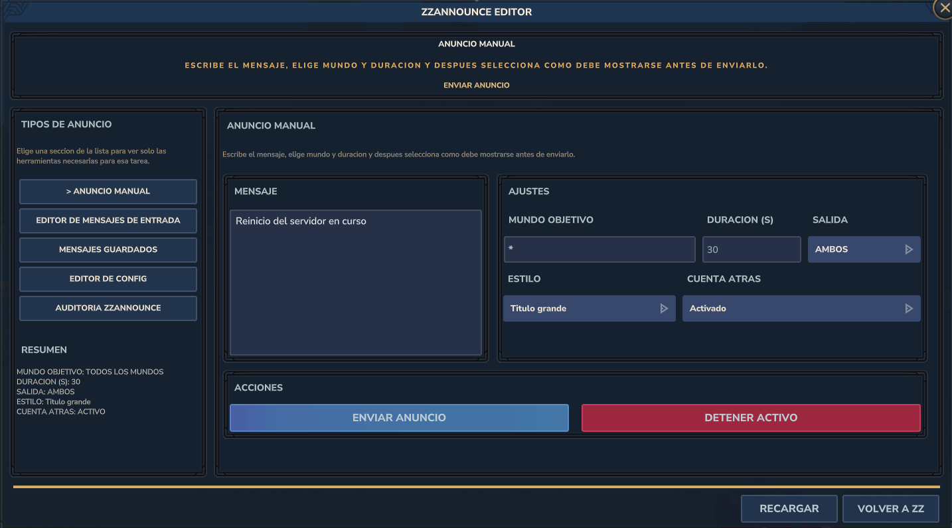Click summary line 'ESTILO: Titulo grande'
This screenshot has height=528, width=952.
click(54, 401)
